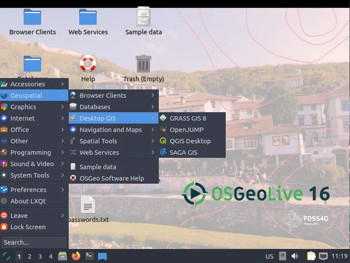350x263 pixels.
Task: Focus the menu Search field
Action: tap(34, 242)
